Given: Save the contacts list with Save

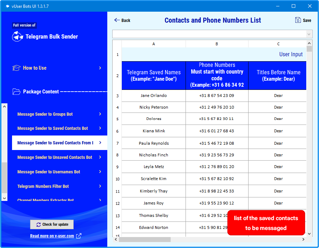Looking at the screenshot, I should [x=303, y=20].
